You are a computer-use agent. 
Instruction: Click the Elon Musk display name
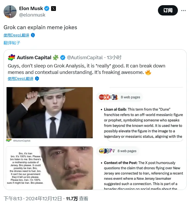click(31, 9)
